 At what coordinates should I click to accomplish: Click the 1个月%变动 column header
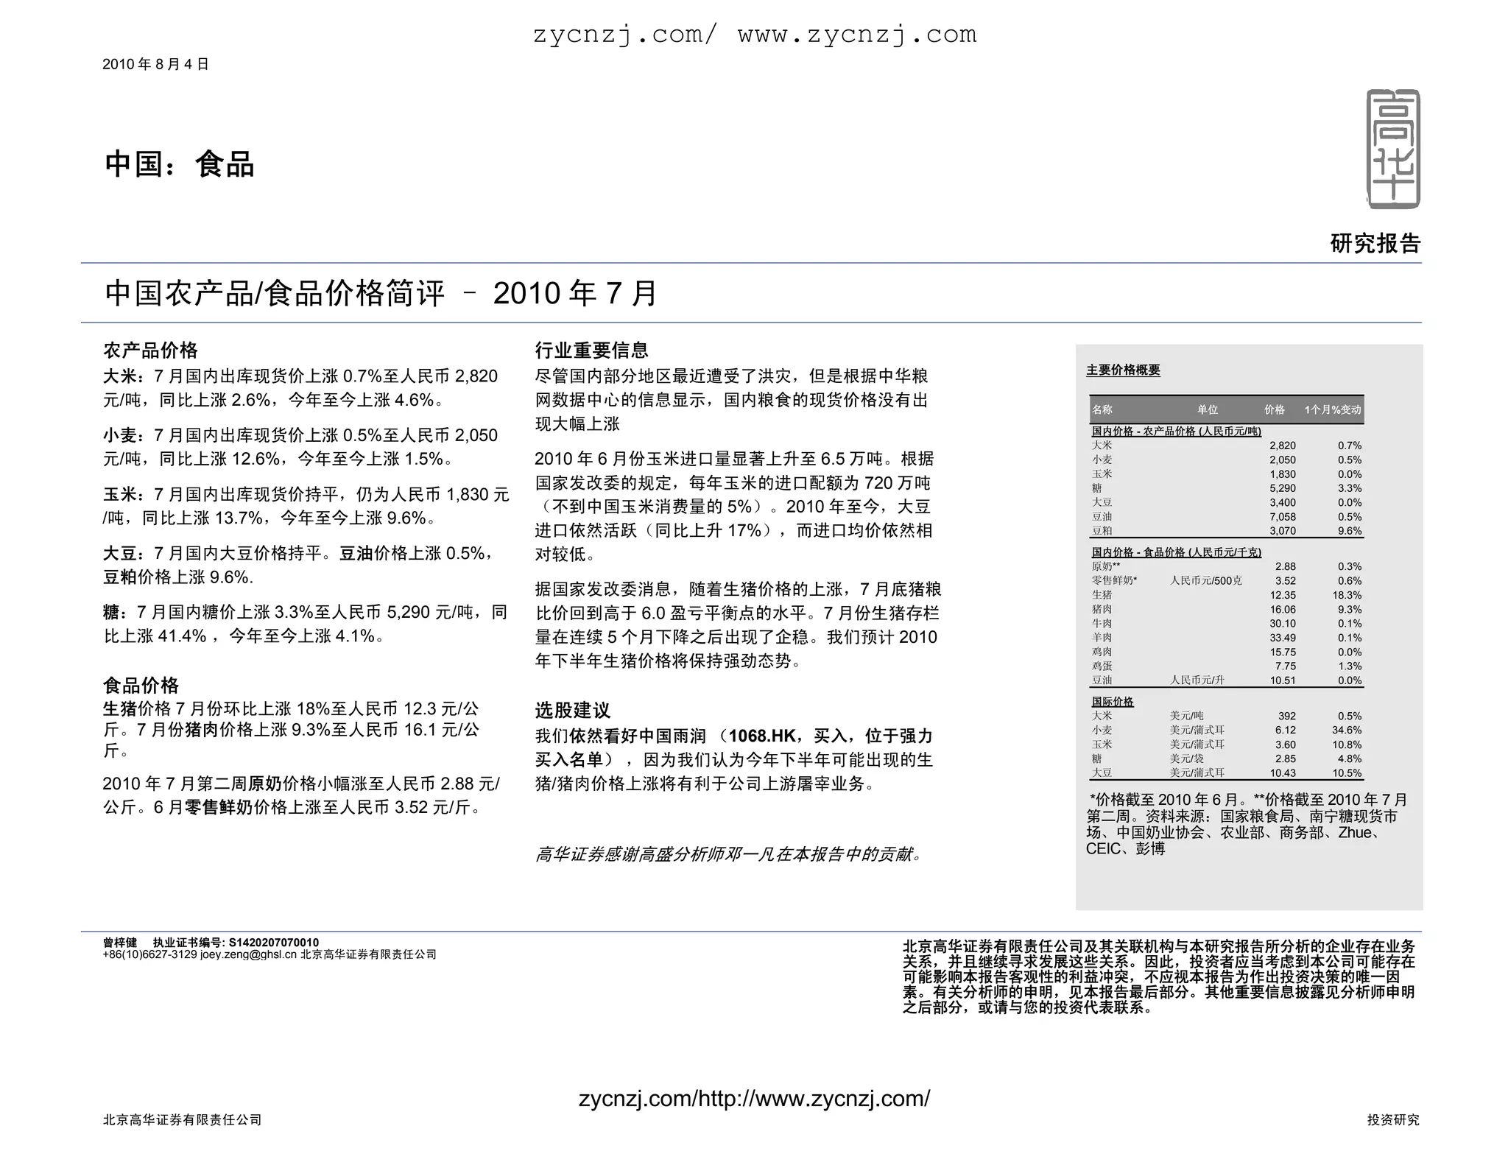pyautogui.click(x=1332, y=409)
